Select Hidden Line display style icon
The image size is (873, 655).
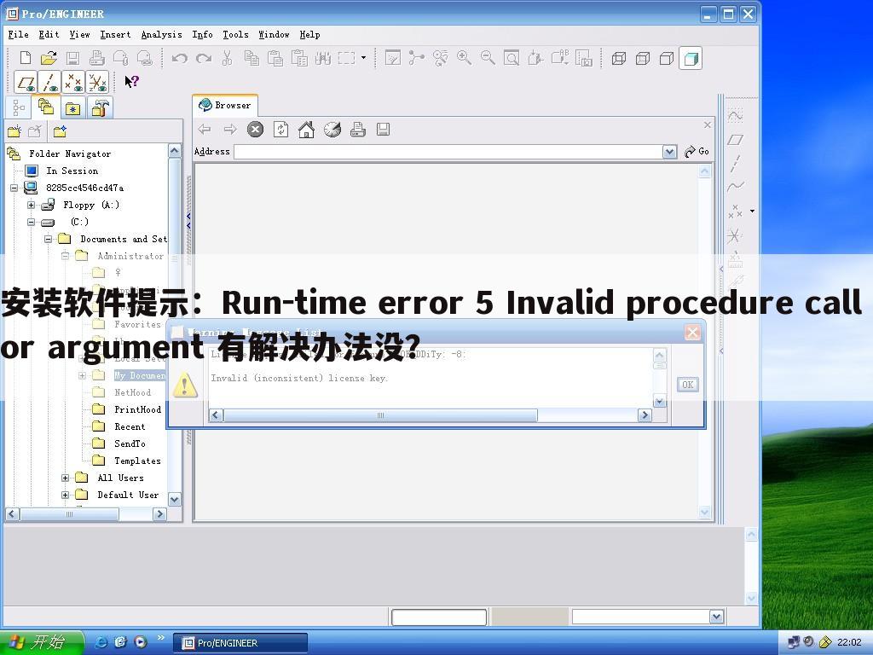click(x=643, y=58)
